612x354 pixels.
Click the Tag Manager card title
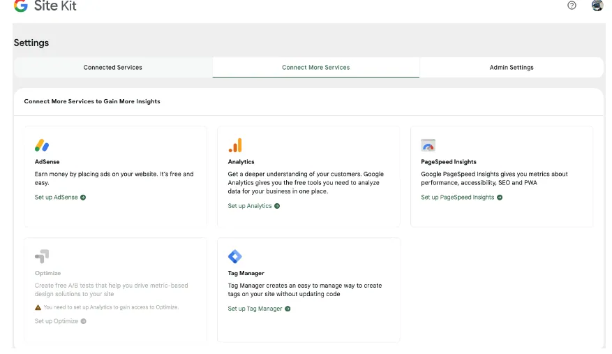(x=246, y=273)
